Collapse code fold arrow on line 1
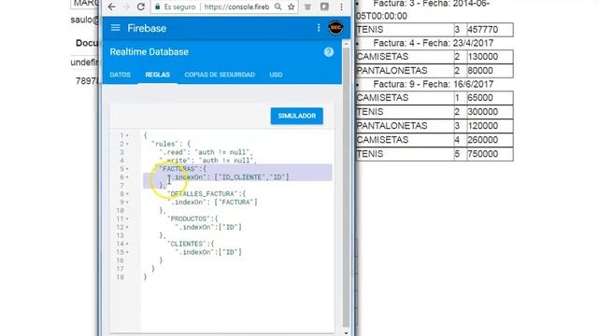The width and height of the screenshot is (598, 336). point(127,135)
